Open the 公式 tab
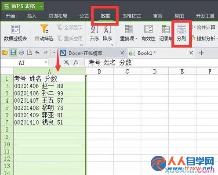The height and width of the screenshot is (175, 218). pyautogui.click(x=84, y=16)
